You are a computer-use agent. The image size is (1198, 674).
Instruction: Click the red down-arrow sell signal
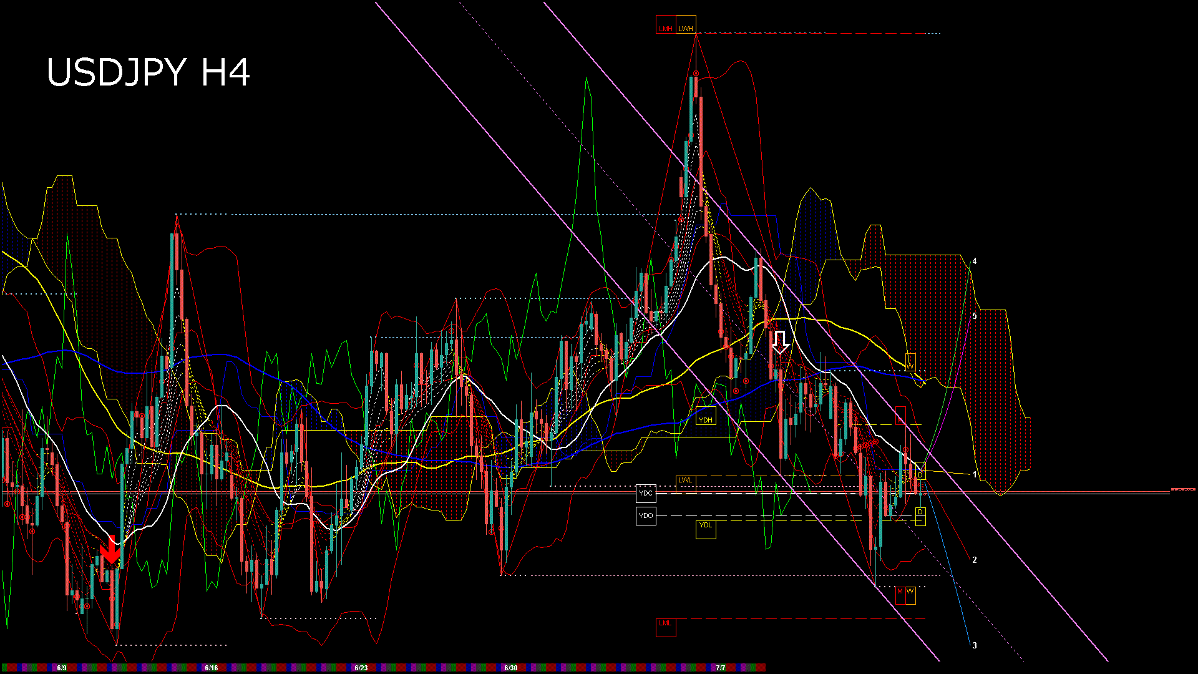point(110,551)
